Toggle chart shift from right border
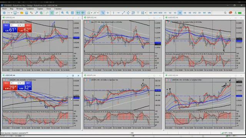This screenshot has height=138, width=246. click(x=83, y=13)
